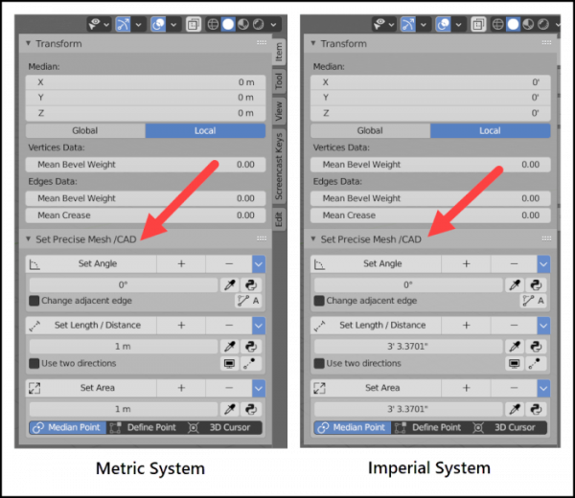The image size is (575, 498).
Task: Click minus button beside imperial Set Length / Distance
Action: (x=514, y=326)
